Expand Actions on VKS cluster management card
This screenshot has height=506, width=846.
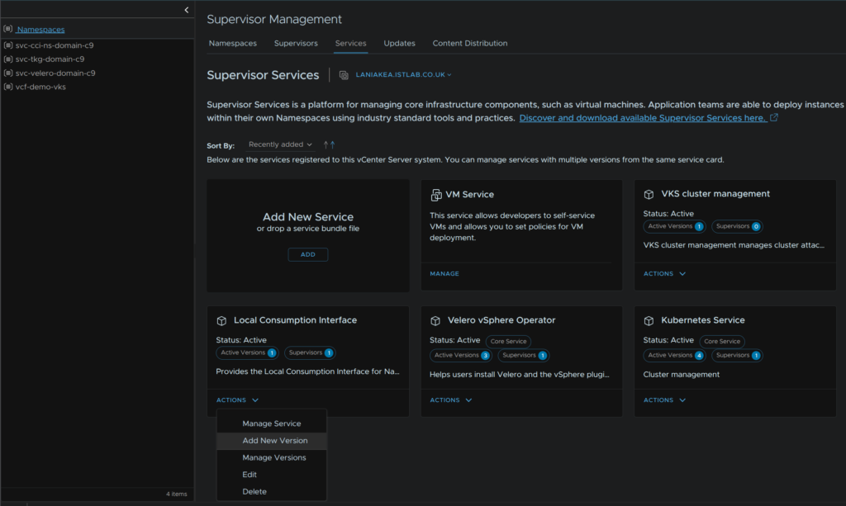tap(664, 274)
